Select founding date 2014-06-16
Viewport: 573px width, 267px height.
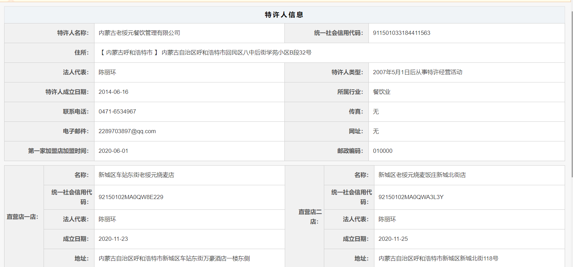113,92
